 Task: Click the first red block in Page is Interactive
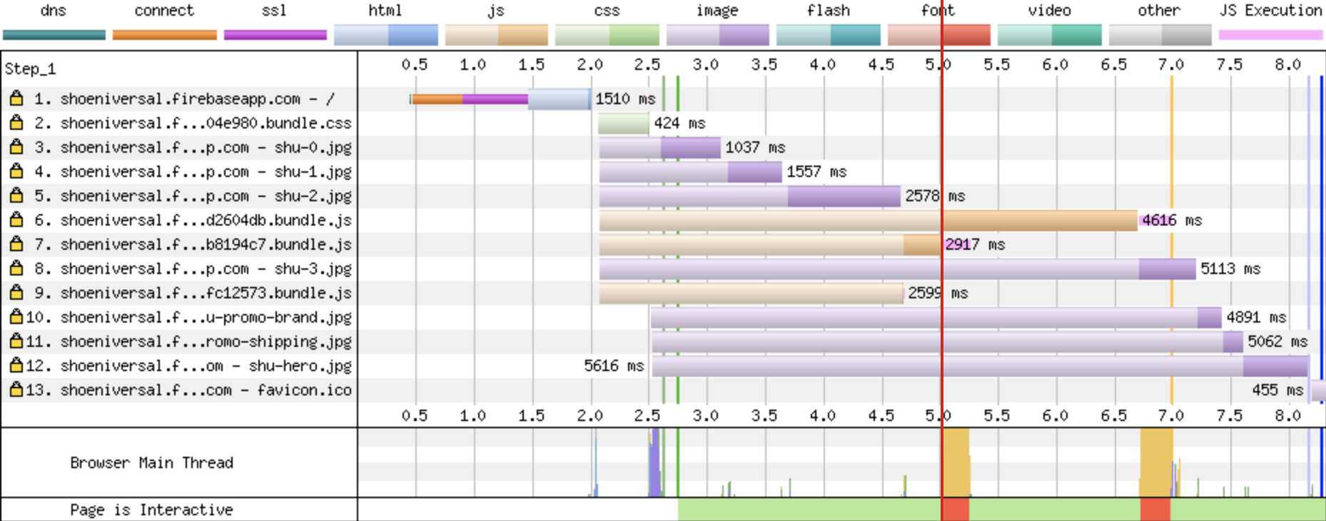[956, 510]
